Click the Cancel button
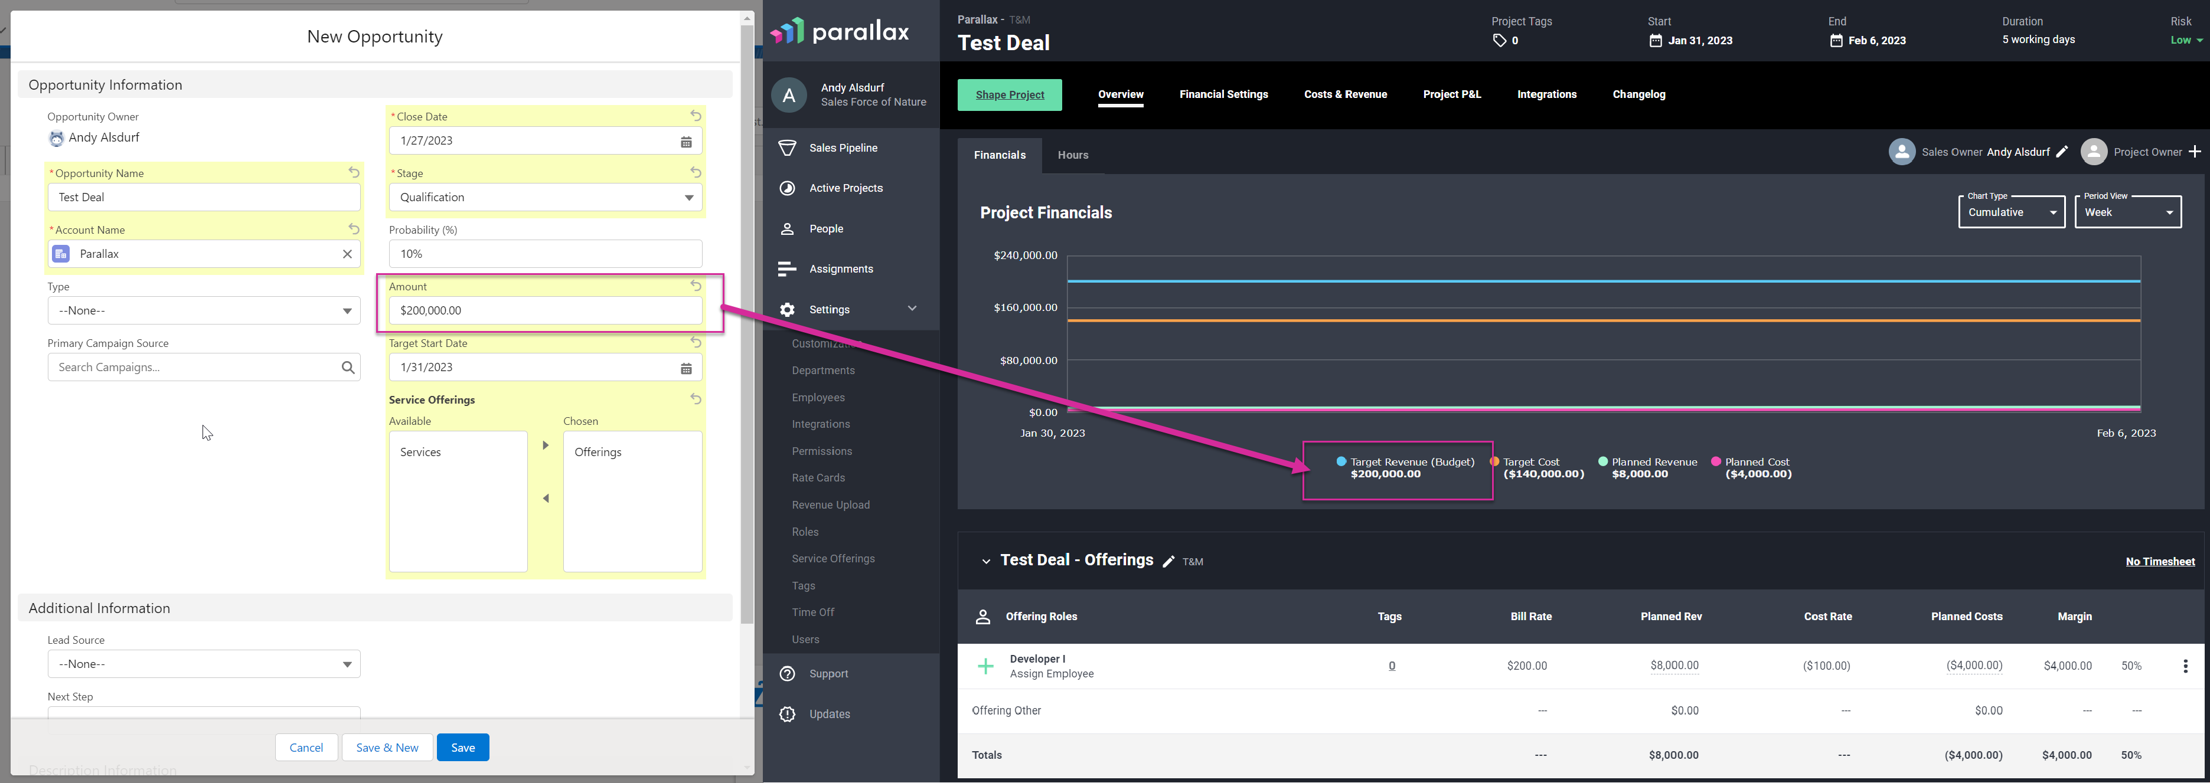 coord(306,748)
